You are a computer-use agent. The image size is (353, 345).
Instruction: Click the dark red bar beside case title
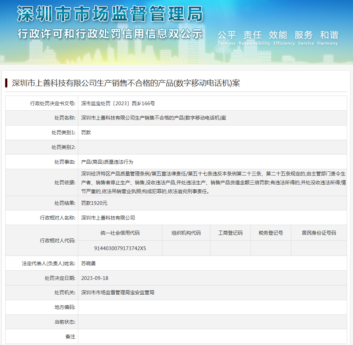(x=7, y=83)
